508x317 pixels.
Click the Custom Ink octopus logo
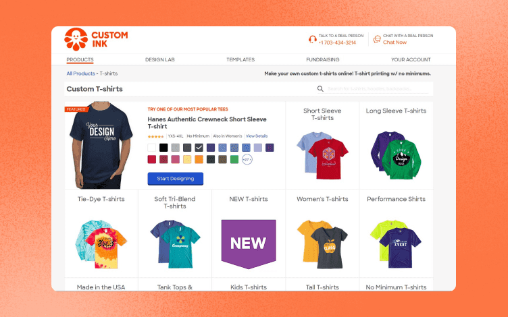pyautogui.click(x=76, y=39)
